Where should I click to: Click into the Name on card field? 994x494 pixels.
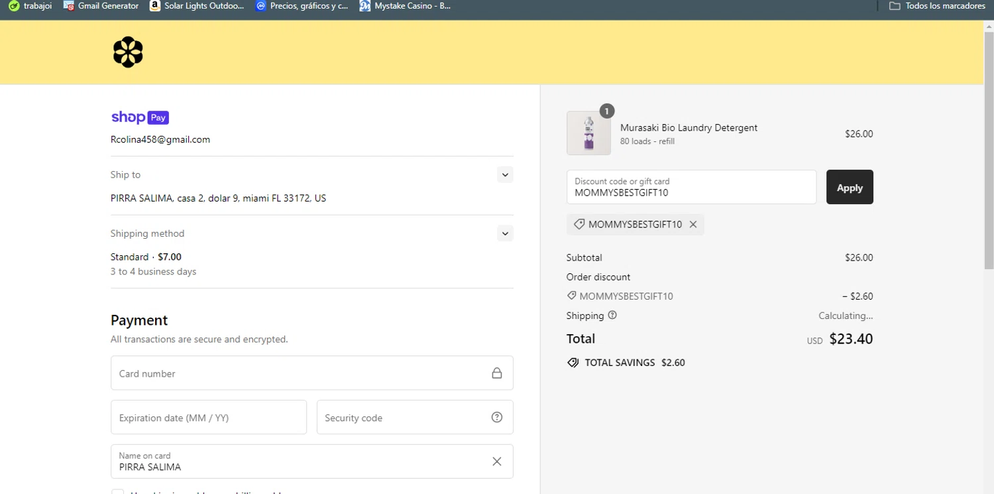click(312, 462)
